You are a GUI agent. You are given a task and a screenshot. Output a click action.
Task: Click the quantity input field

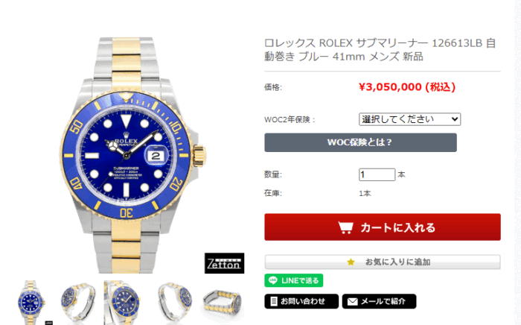(x=377, y=174)
